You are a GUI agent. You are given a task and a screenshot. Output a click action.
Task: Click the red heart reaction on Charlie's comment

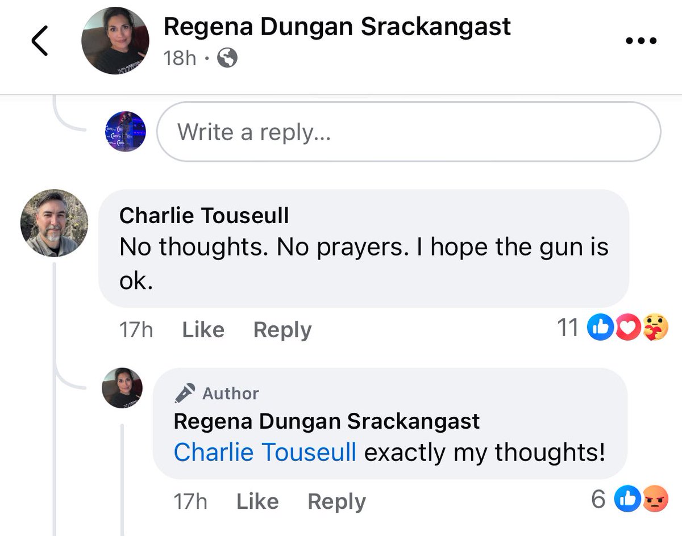click(627, 328)
